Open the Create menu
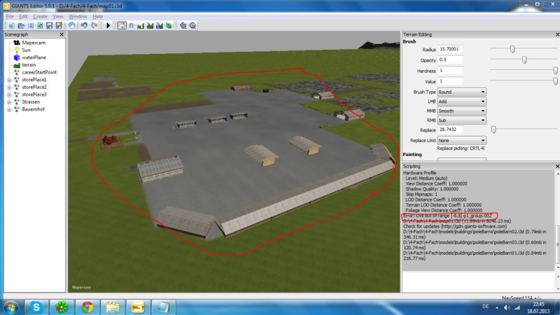560x315 pixels. click(x=40, y=16)
